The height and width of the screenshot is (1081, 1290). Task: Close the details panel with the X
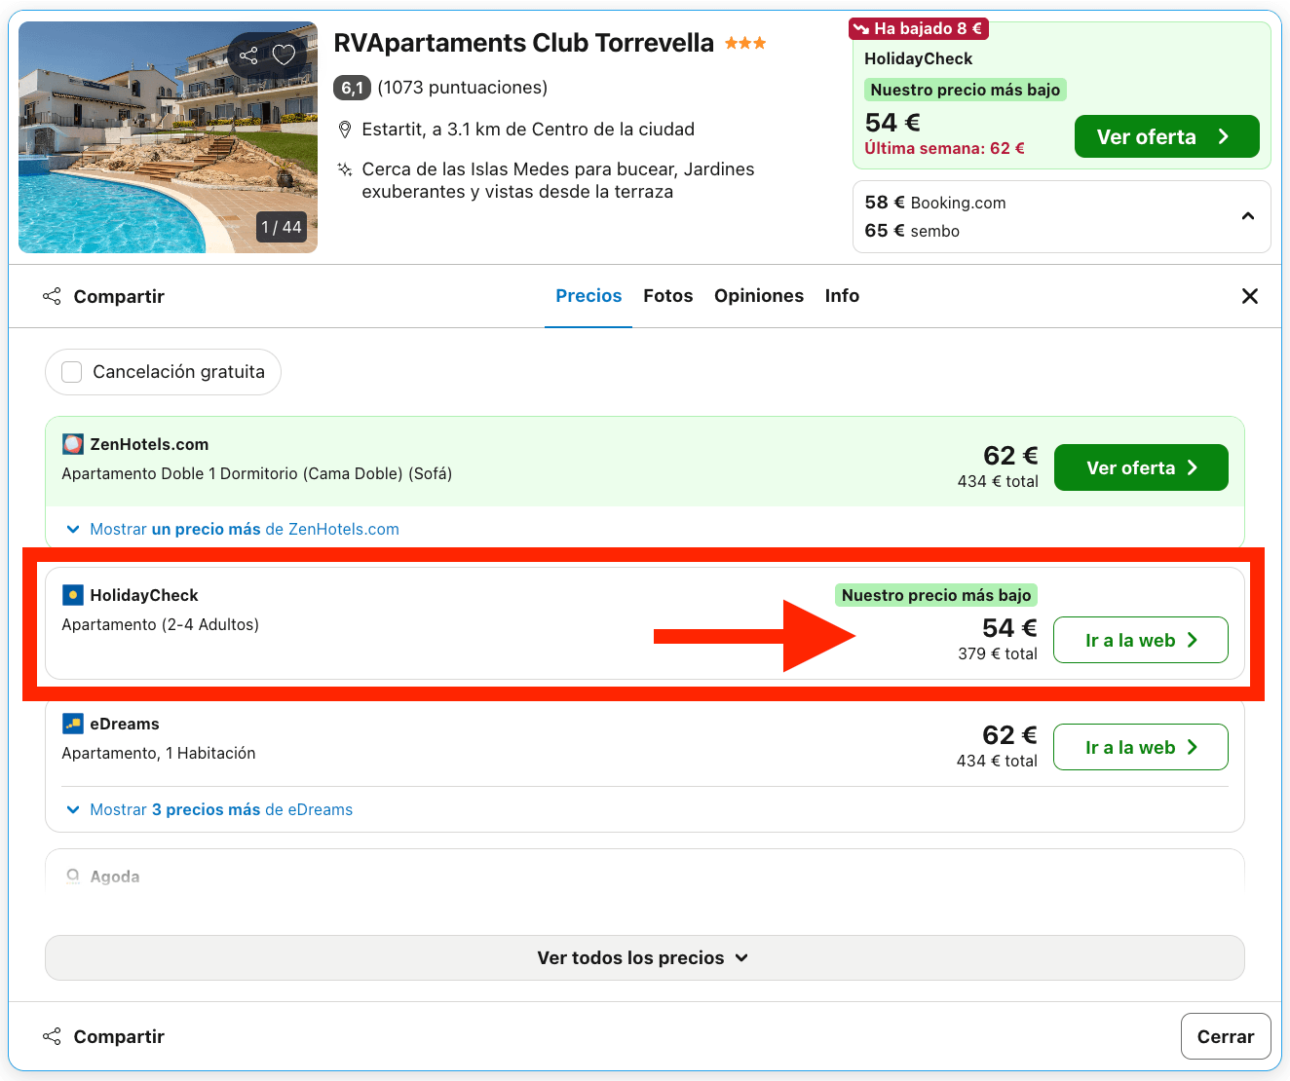coord(1250,296)
